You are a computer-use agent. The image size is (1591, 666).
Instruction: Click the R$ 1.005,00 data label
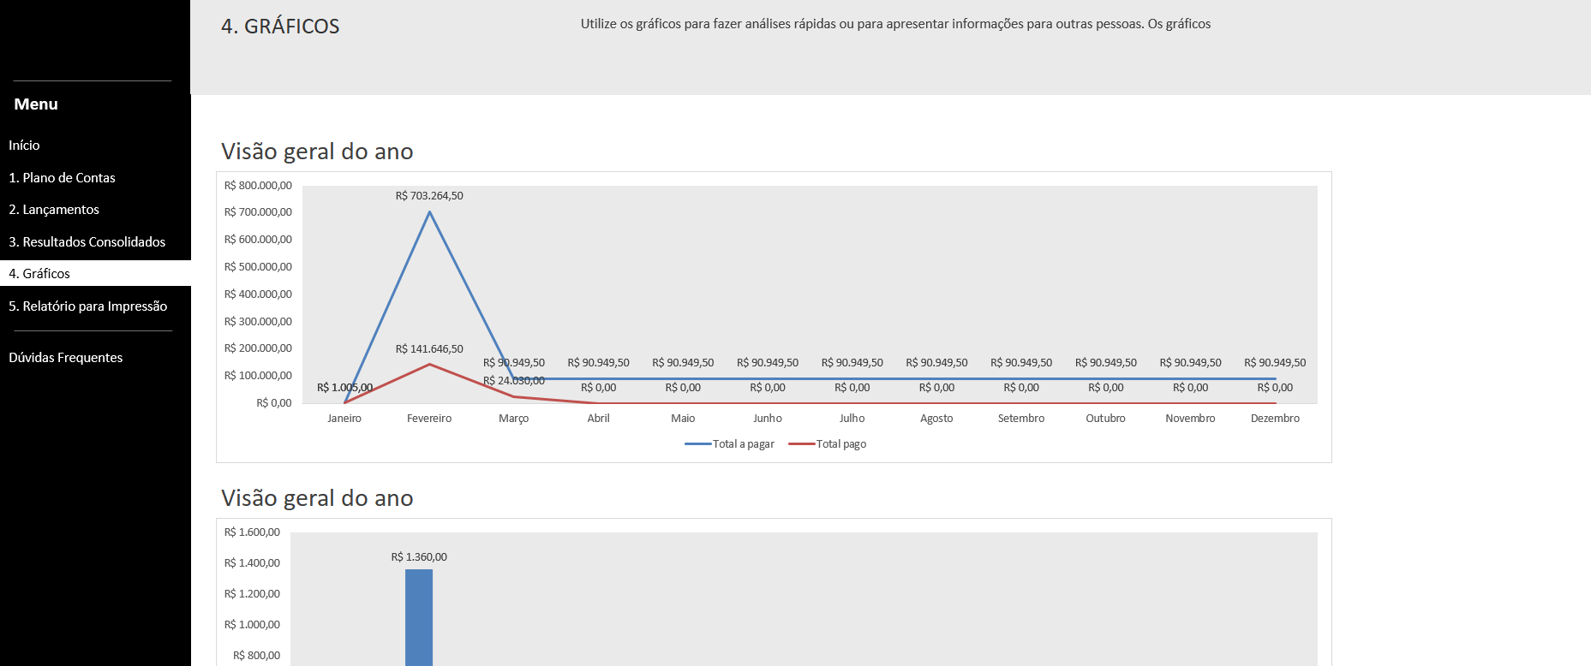pos(344,388)
